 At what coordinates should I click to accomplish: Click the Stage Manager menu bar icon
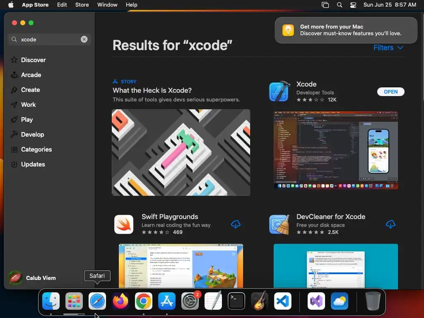tap(325, 5)
